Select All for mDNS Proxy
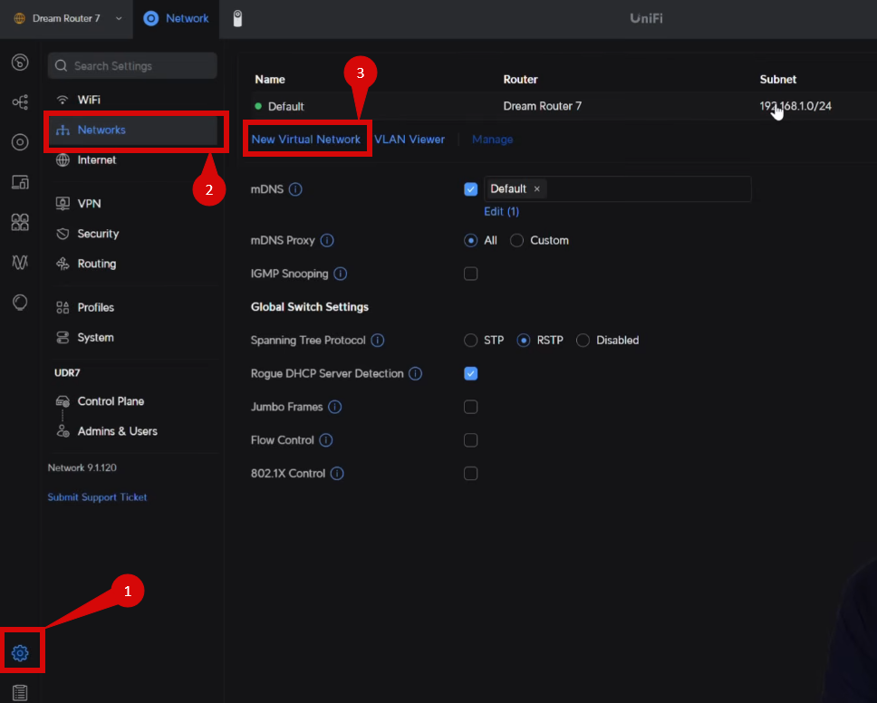The image size is (877, 703). click(x=471, y=240)
